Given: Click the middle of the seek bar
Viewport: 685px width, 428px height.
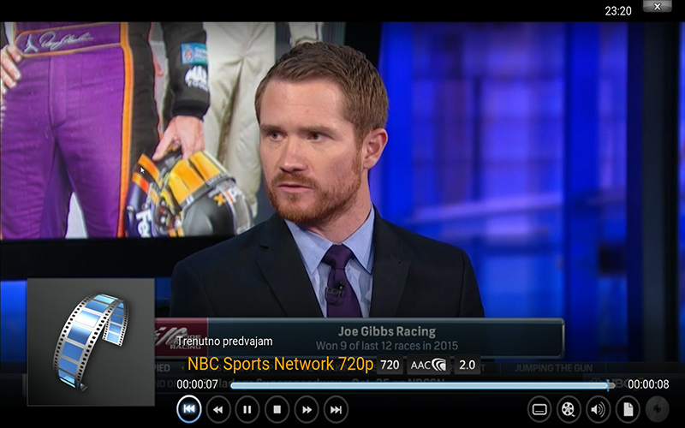Looking at the screenshot, I should pyautogui.click(x=420, y=385).
